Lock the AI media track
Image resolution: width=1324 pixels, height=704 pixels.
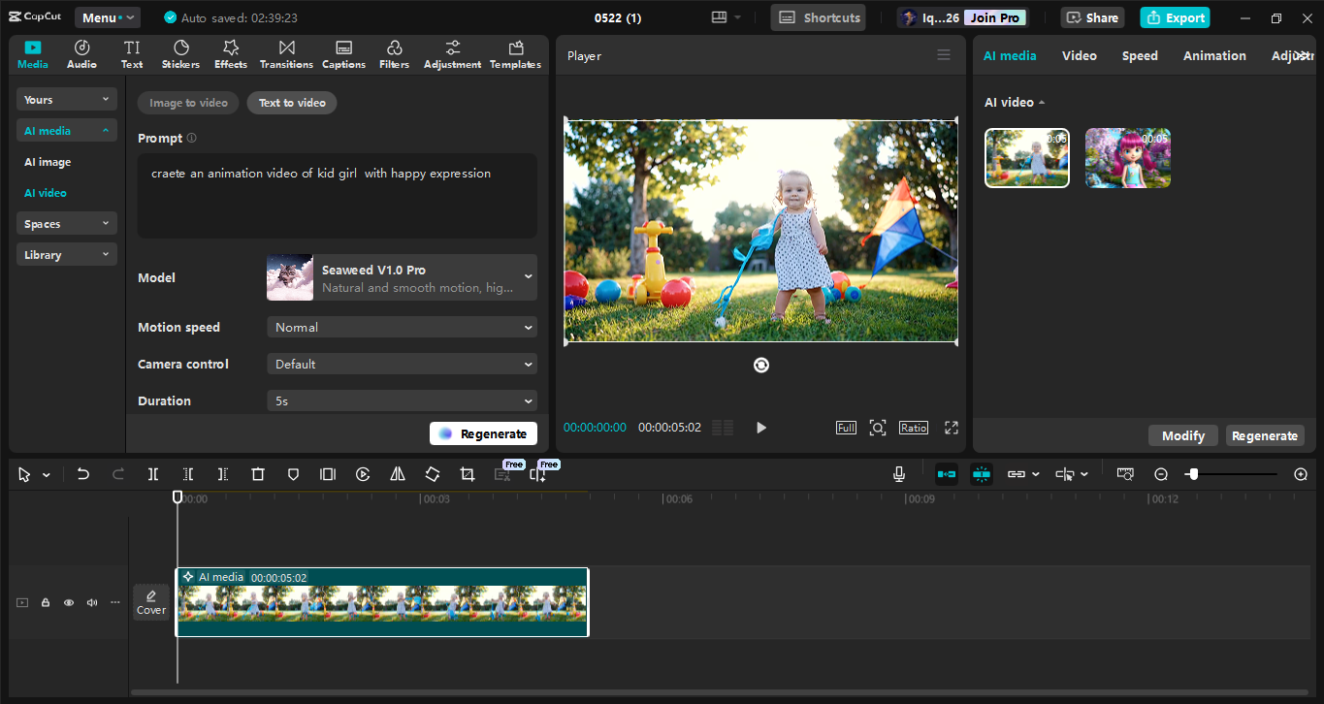click(x=45, y=602)
